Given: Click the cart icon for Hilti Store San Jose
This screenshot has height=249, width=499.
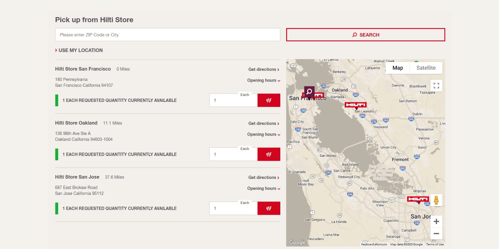Looking at the screenshot, I should [269, 208].
